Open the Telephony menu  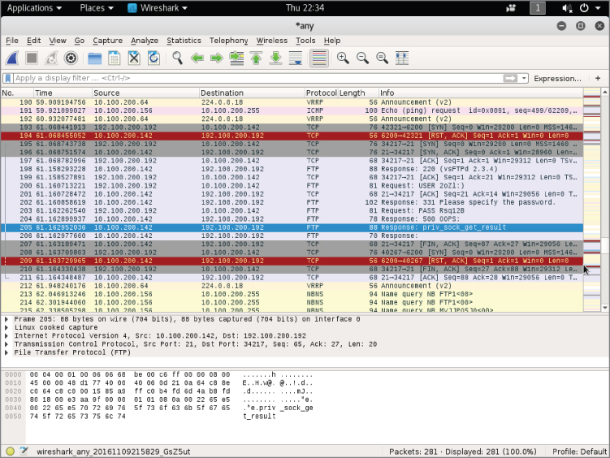pos(229,41)
